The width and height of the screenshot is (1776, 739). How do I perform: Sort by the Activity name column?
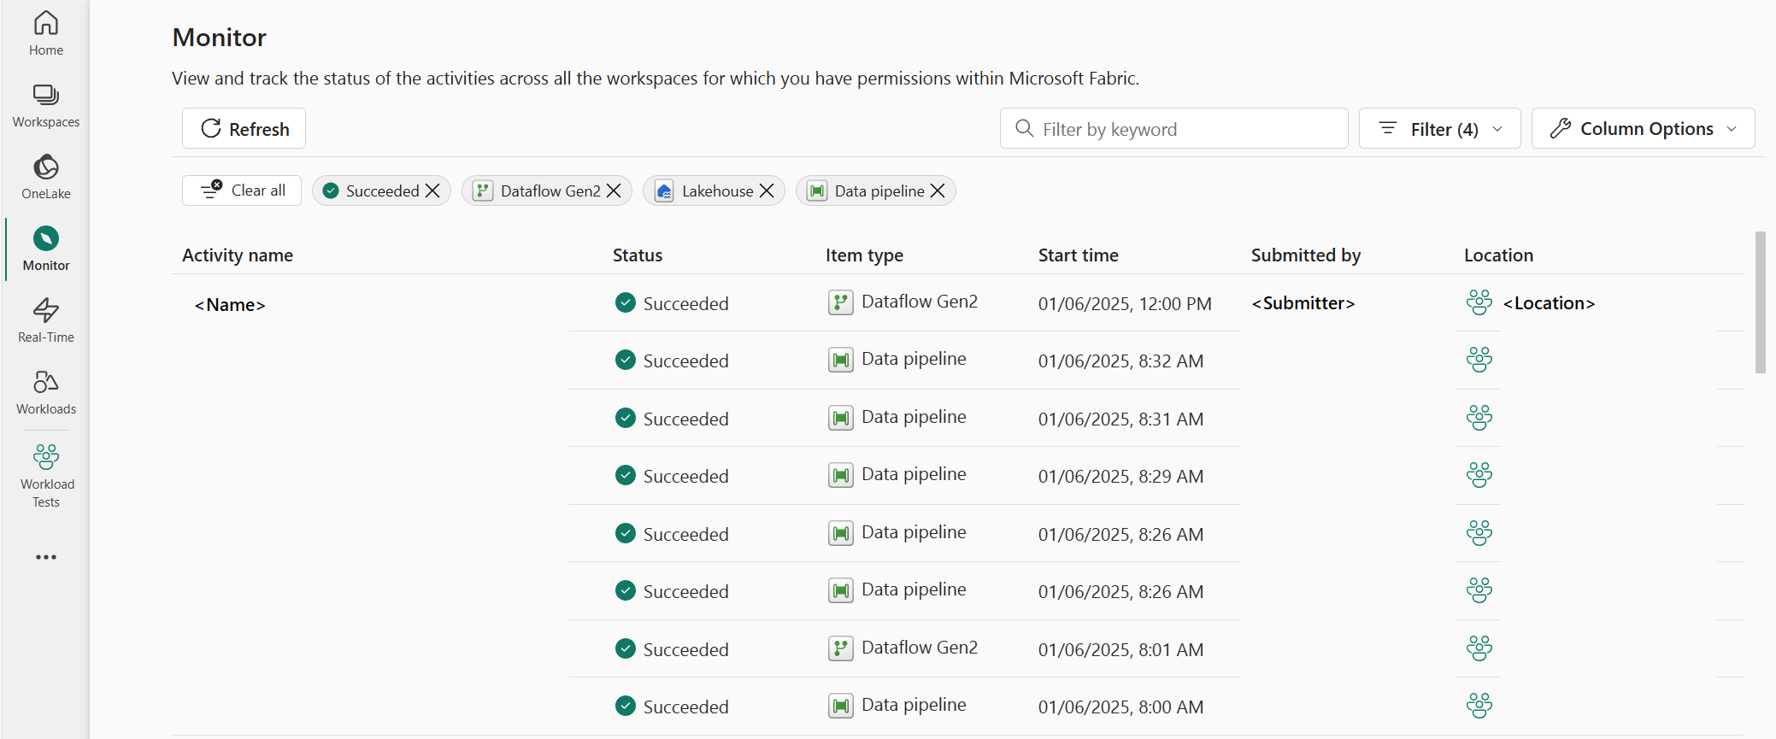238,255
